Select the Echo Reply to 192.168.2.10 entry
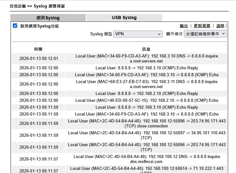The image size is (236, 173). pos(146,93)
